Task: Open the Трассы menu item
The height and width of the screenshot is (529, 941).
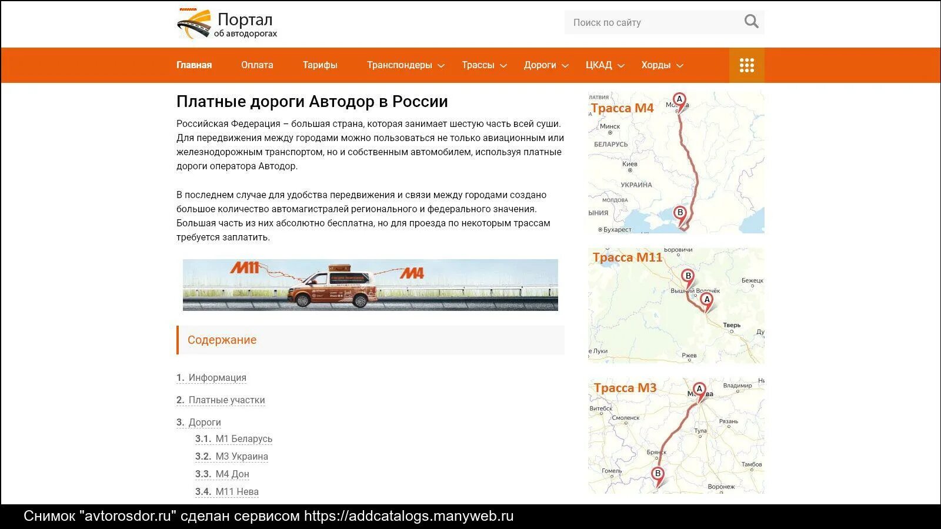Action: coord(478,65)
